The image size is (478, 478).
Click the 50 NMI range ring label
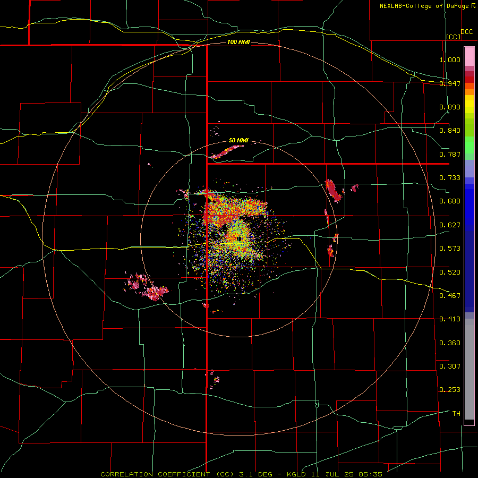coord(238,140)
